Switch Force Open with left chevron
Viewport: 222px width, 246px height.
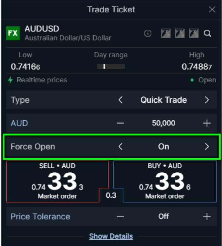[120, 147]
